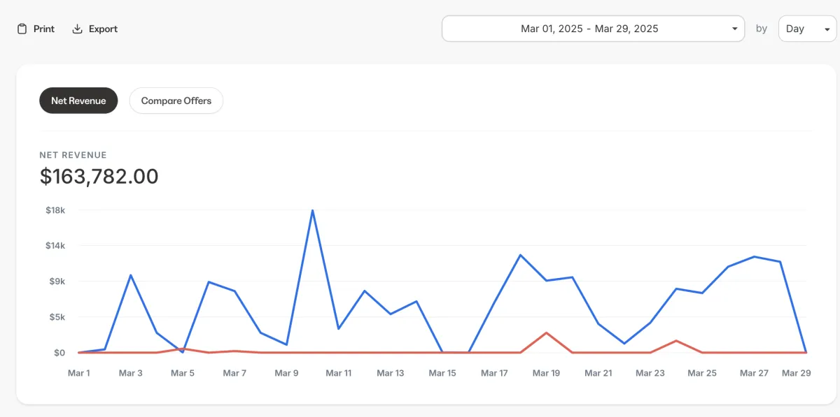Screen dimensions: 840x417
Task: Click the $18k y-axis label
Action: point(55,210)
